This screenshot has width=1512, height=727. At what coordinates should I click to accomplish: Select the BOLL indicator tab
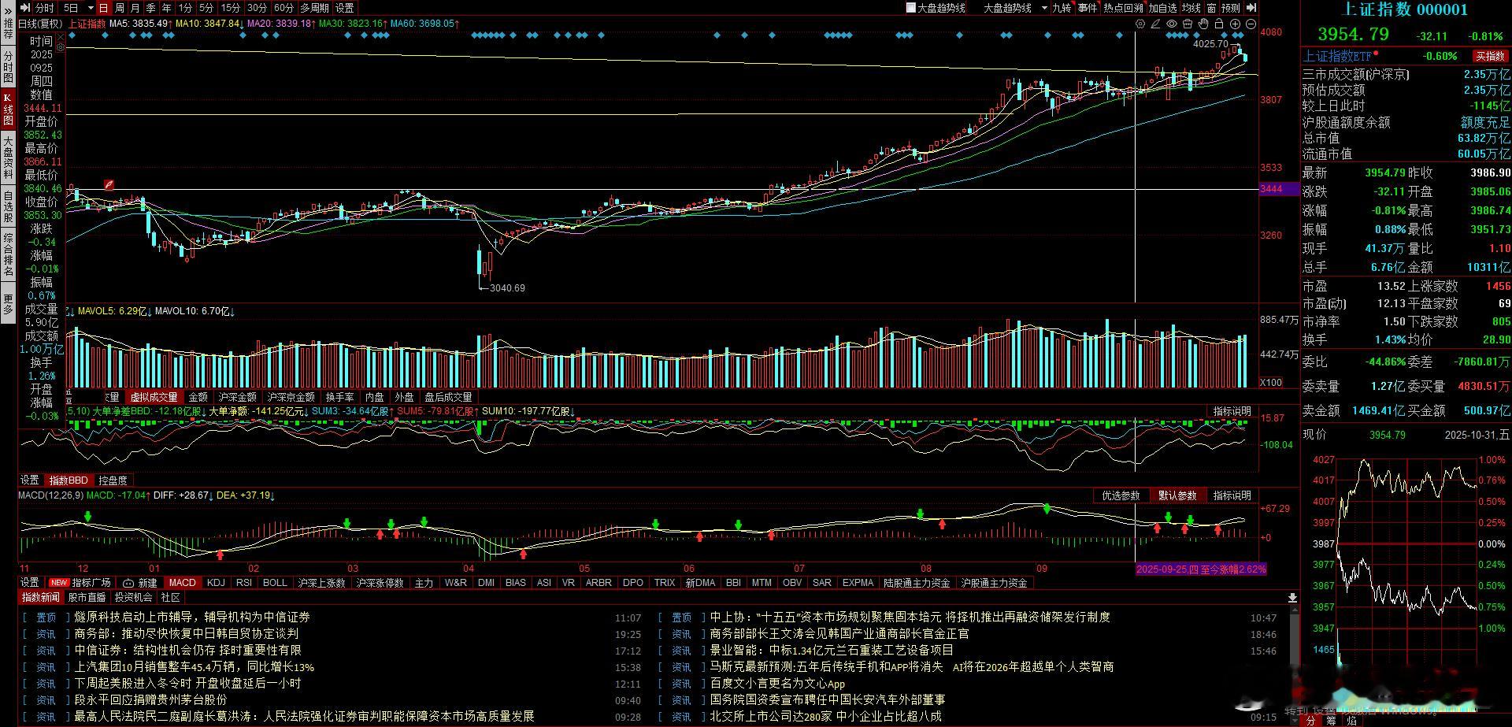point(275,583)
